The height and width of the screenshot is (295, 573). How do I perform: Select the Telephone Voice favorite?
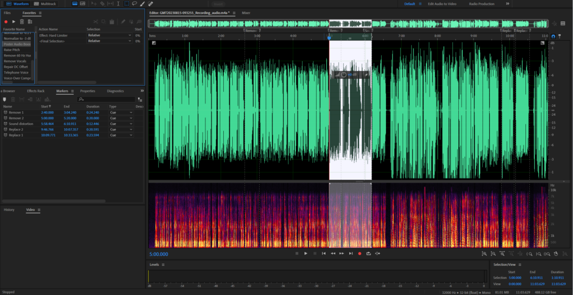[x=16, y=72]
